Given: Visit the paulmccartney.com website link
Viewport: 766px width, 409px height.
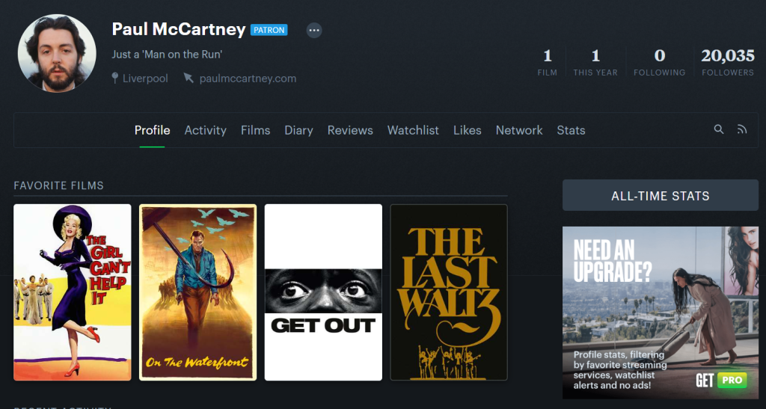Looking at the screenshot, I should click(x=248, y=78).
